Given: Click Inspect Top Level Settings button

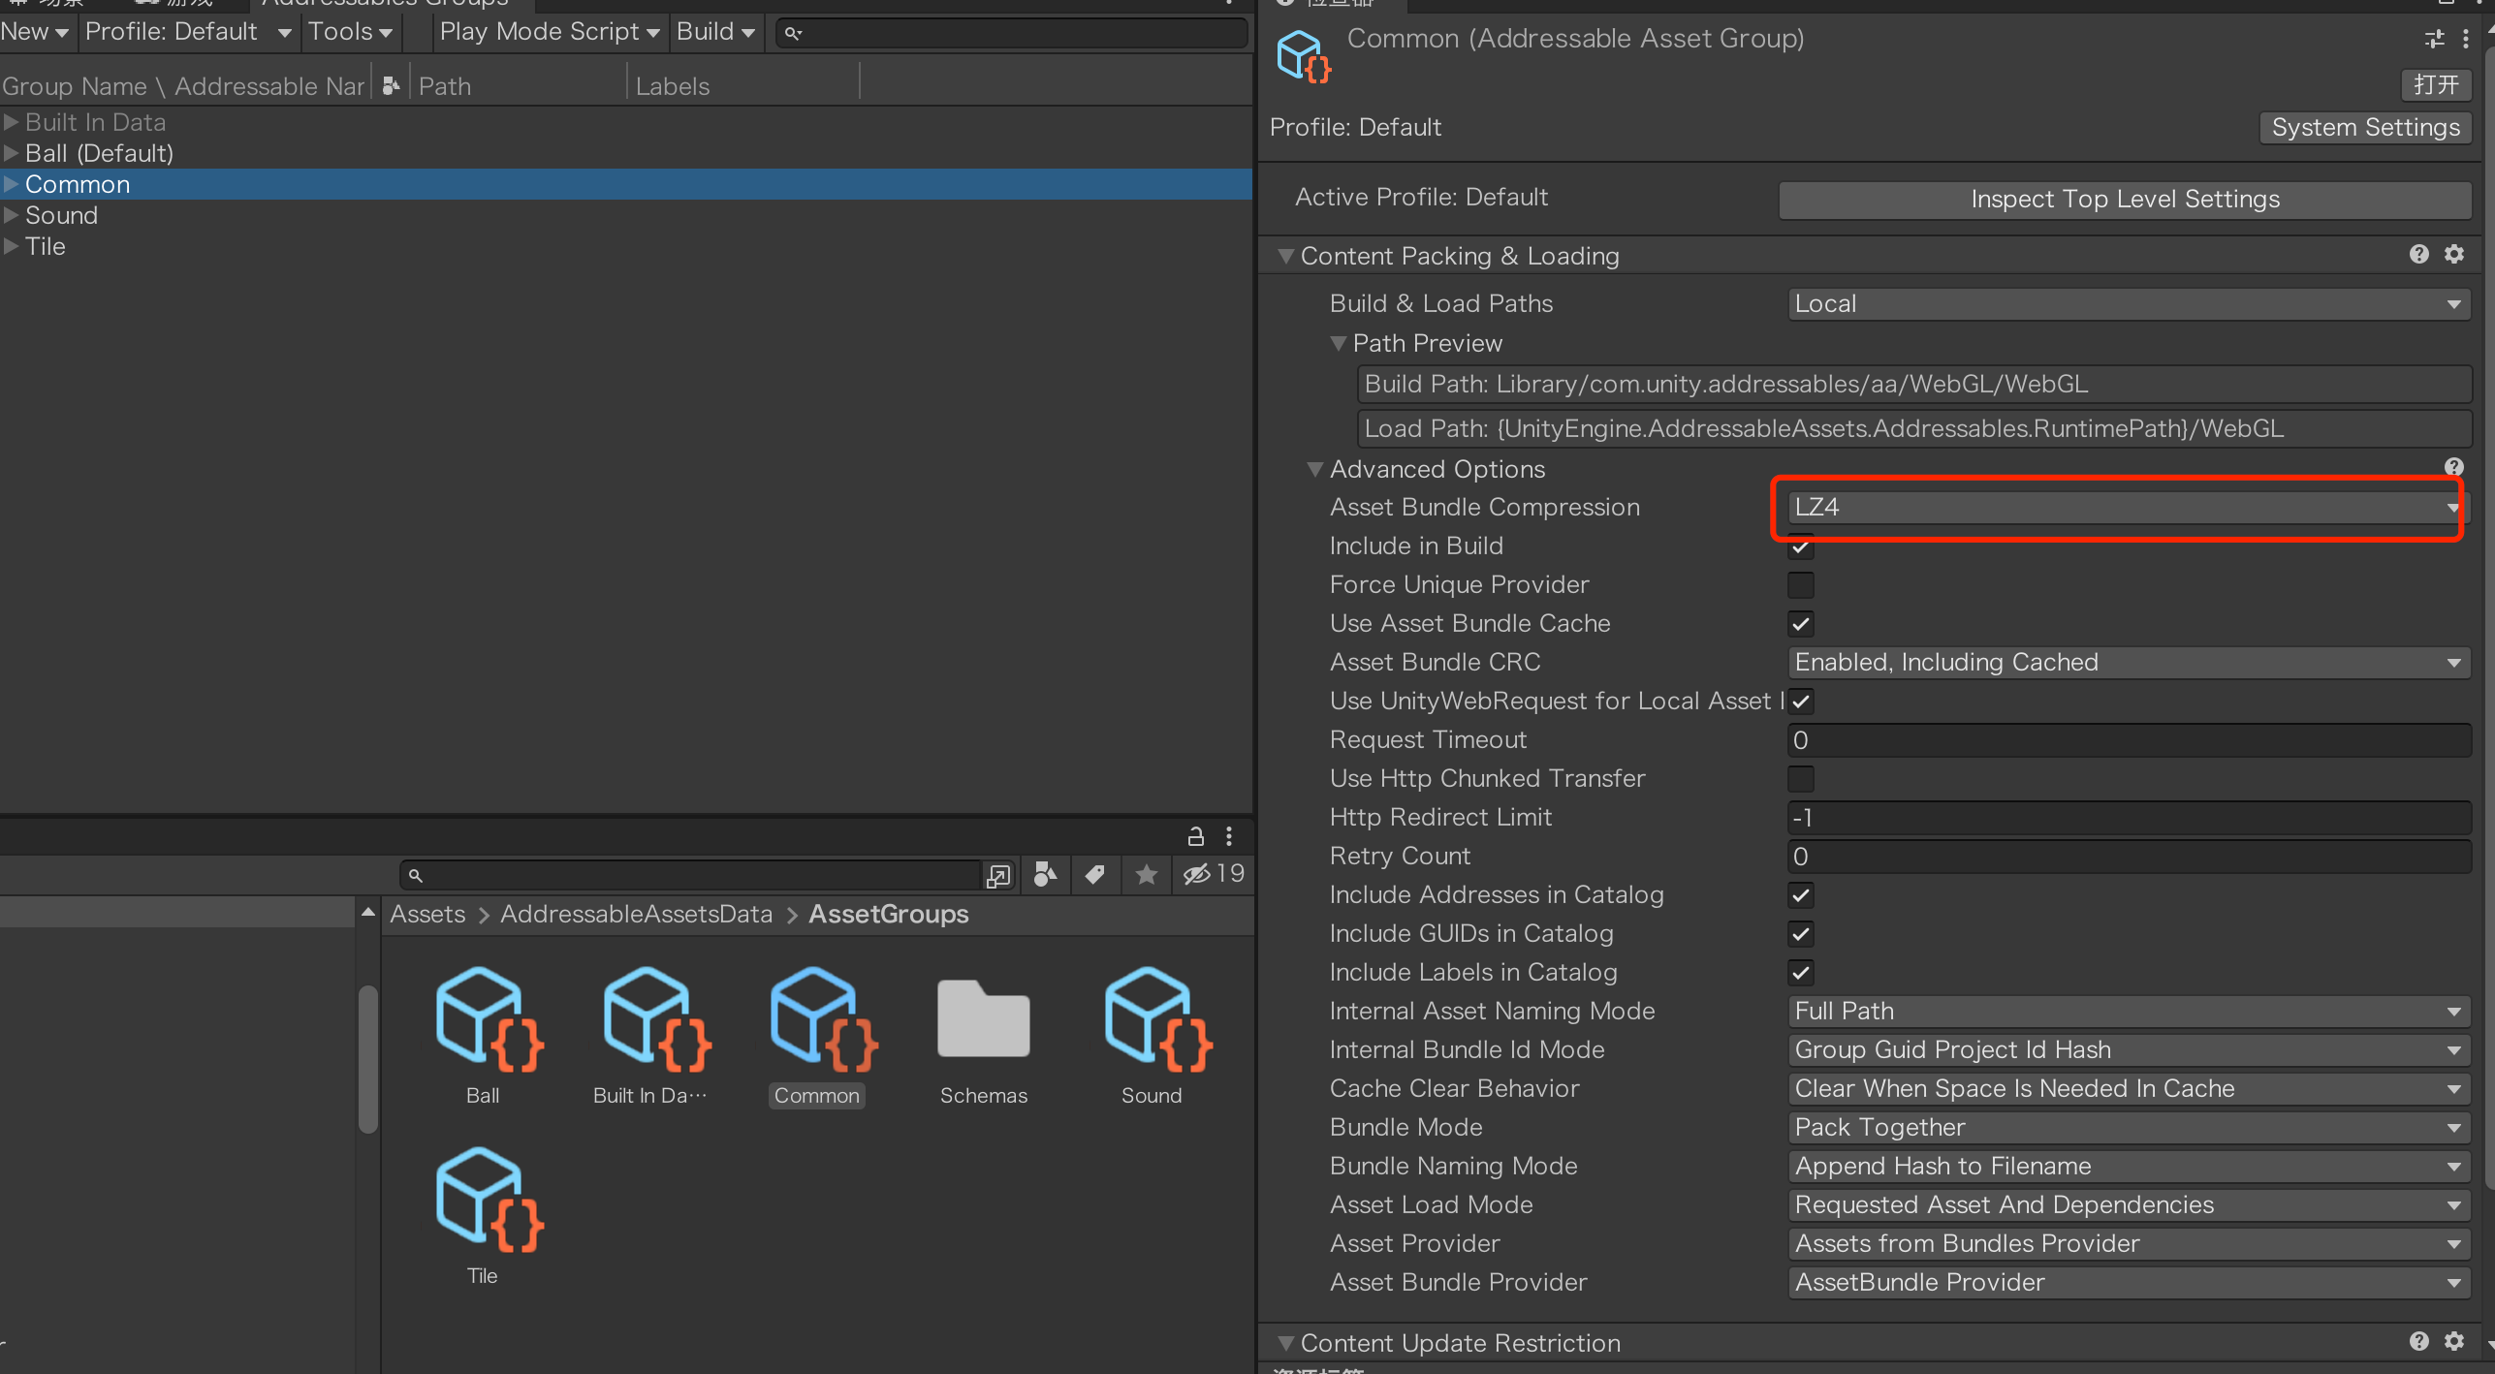Looking at the screenshot, I should (x=2125, y=200).
